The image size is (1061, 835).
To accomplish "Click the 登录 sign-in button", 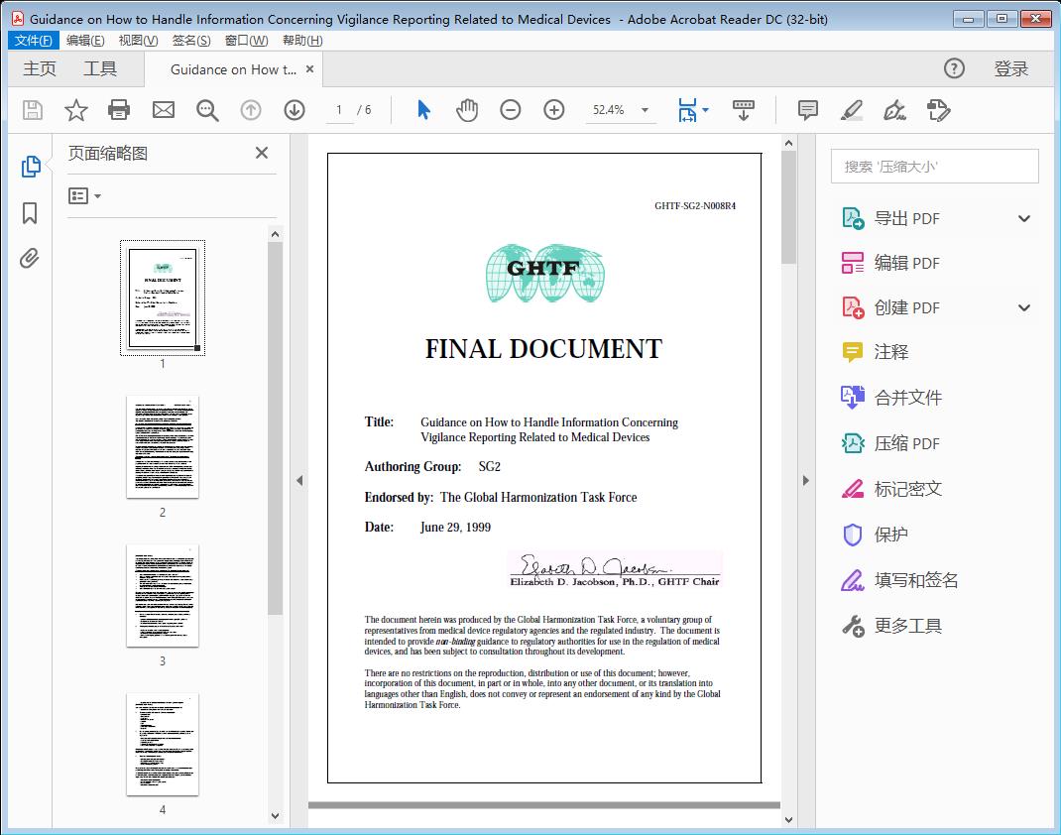I will (x=1013, y=68).
